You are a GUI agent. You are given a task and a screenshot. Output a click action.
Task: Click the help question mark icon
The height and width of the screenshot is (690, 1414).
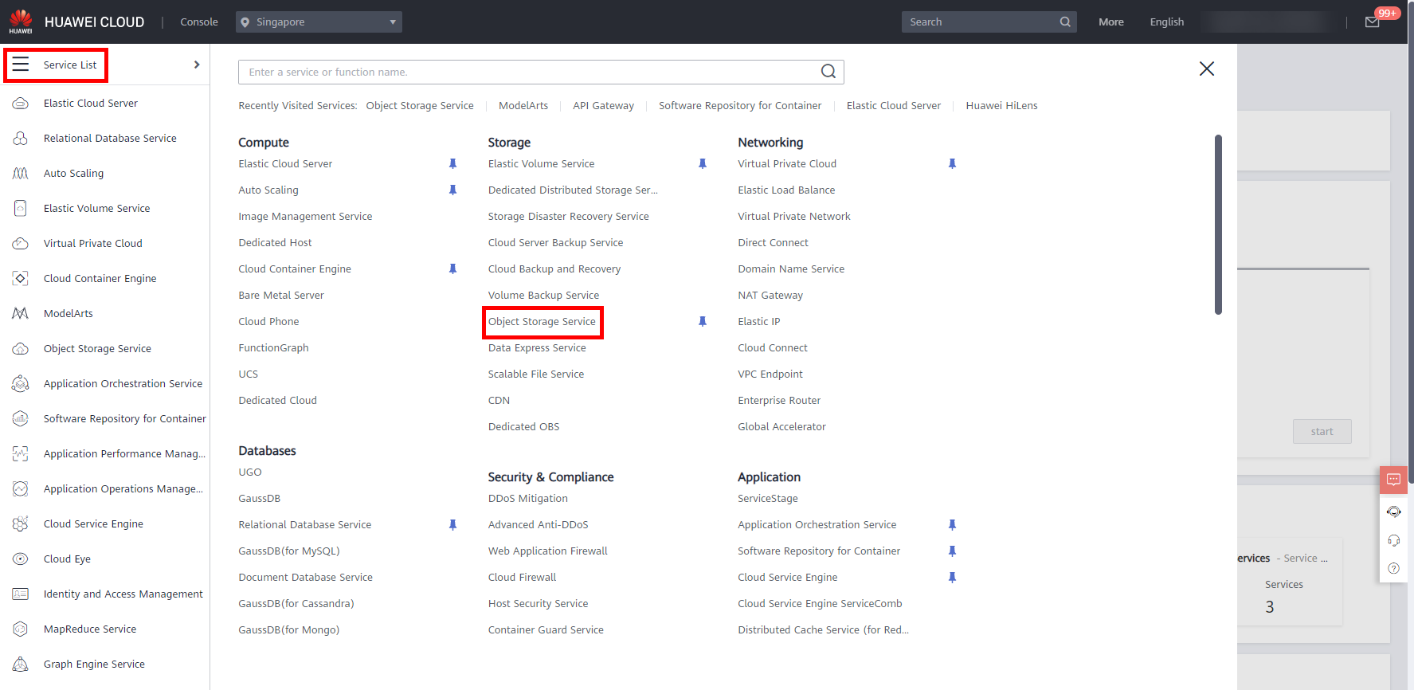pyautogui.click(x=1393, y=568)
